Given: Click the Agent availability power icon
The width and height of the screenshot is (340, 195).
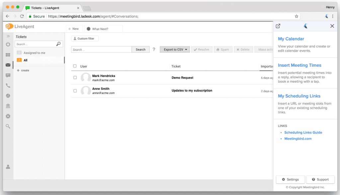Looking at the screenshot, I should 8,44.
